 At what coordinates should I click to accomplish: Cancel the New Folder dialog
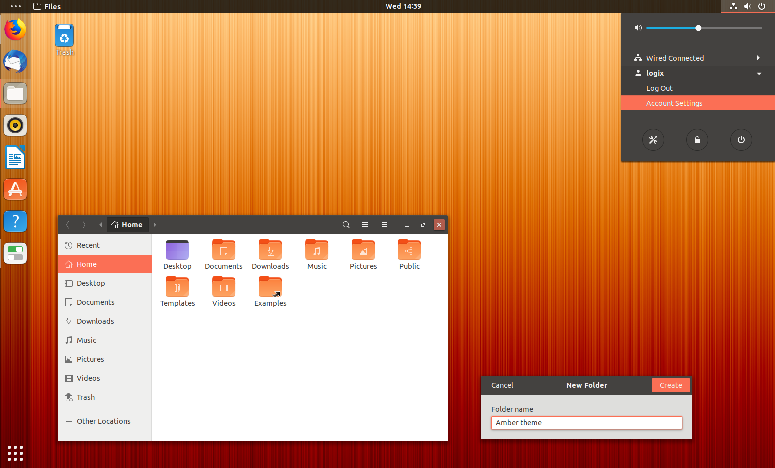coord(502,385)
